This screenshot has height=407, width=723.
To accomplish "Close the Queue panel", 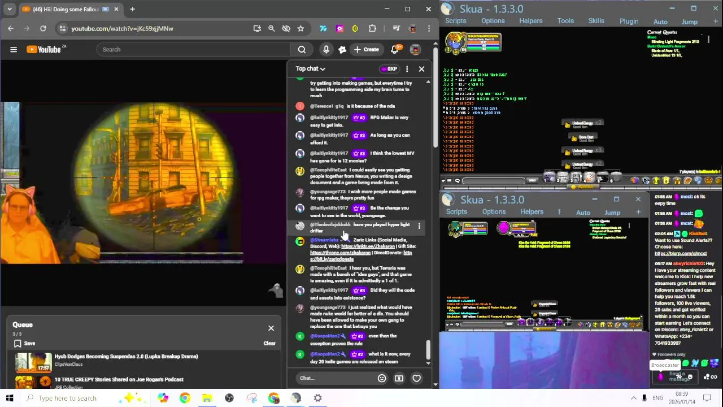I will [x=271, y=328].
